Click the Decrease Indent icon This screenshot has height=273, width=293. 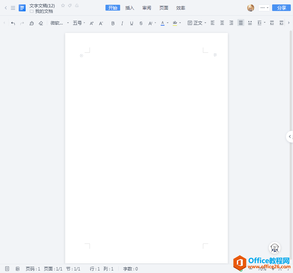click(x=271, y=23)
